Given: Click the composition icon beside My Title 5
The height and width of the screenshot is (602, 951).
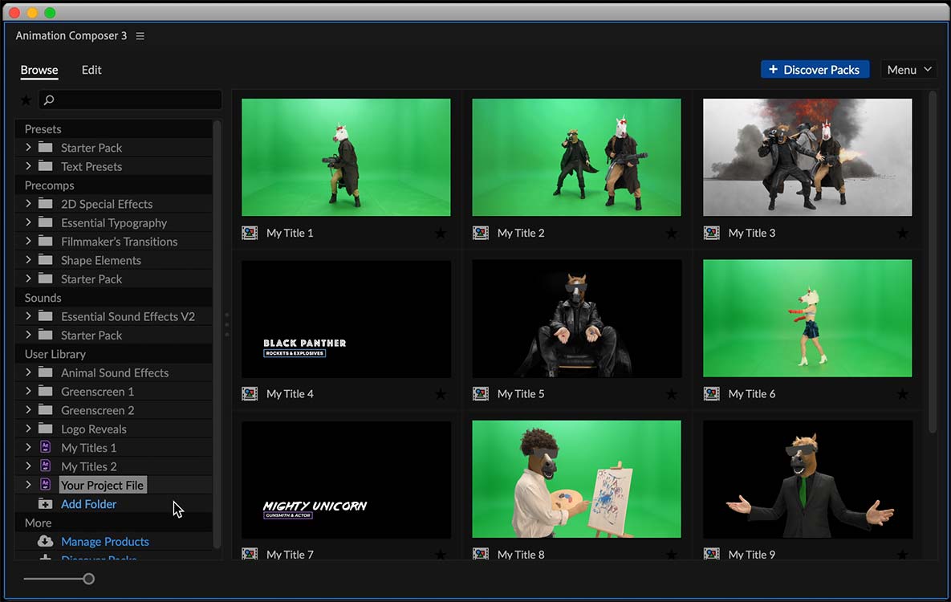Looking at the screenshot, I should [x=481, y=394].
